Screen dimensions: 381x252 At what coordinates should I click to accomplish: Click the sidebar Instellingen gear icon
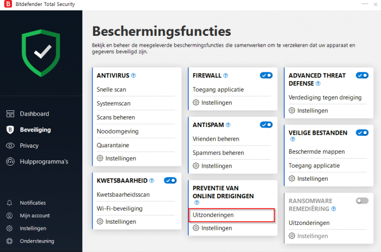pyautogui.click(x=9, y=228)
